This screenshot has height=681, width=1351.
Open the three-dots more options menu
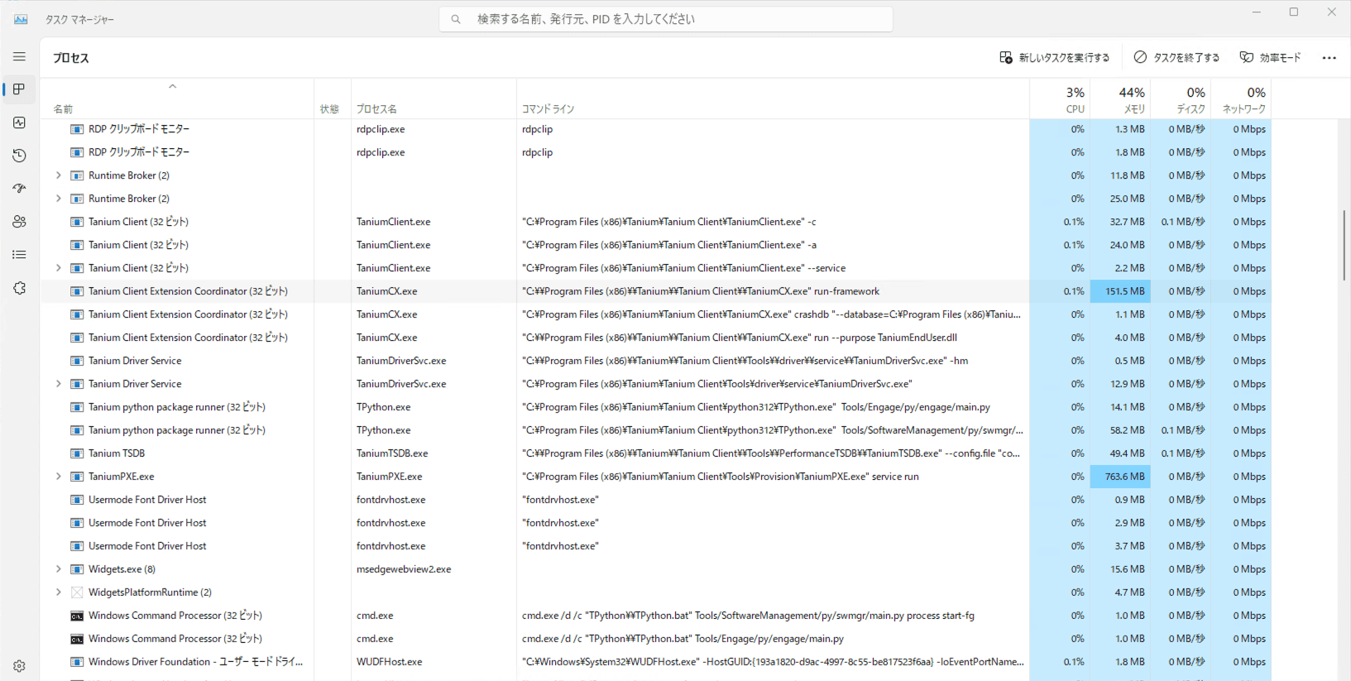tap(1329, 58)
